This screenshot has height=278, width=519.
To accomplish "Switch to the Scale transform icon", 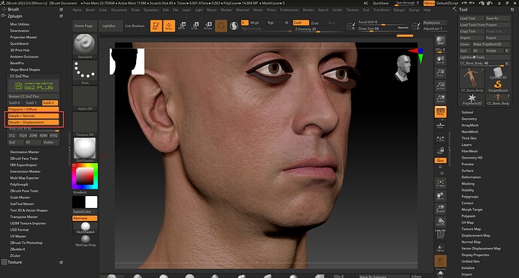I will click(195, 26).
